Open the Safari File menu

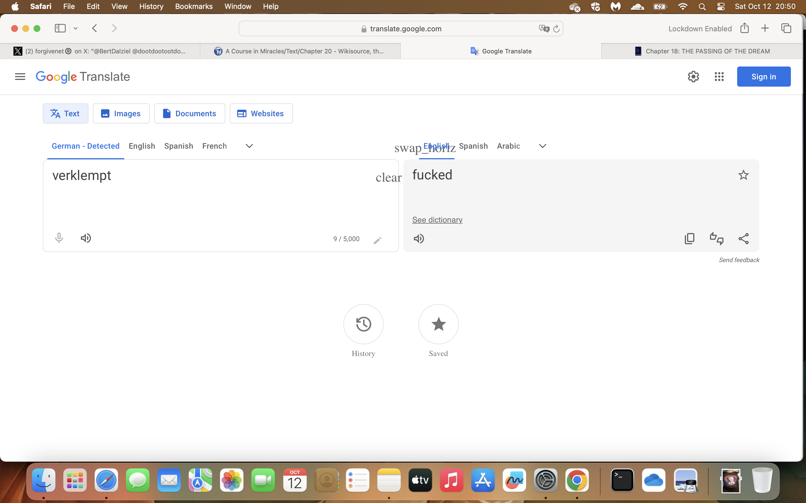69,6
